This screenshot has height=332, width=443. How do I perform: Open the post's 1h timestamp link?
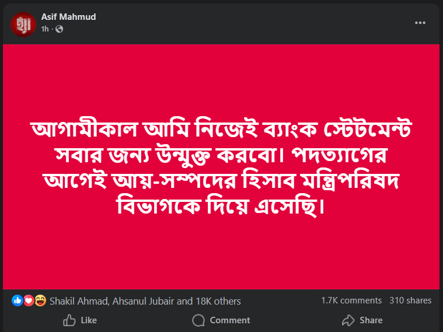click(x=45, y=29)
